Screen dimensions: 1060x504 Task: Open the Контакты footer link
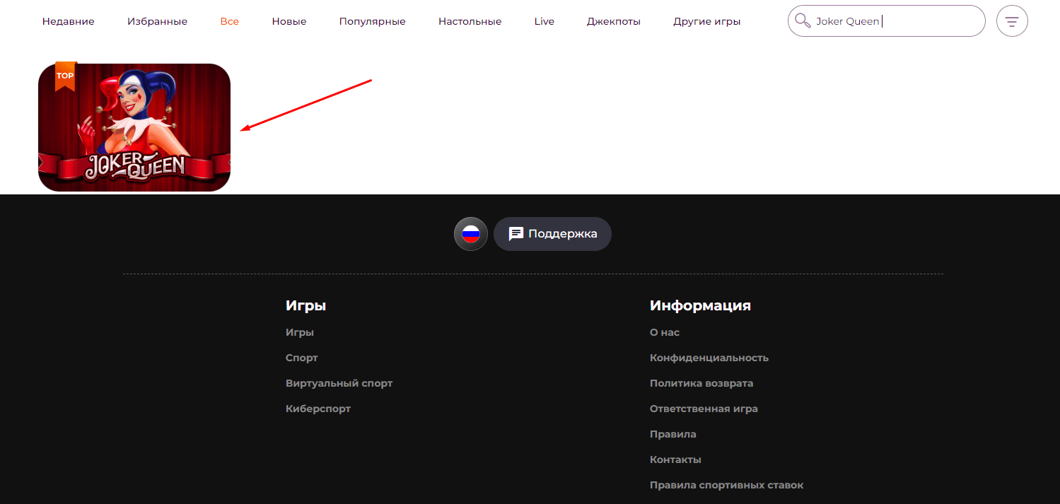point(675,459)
